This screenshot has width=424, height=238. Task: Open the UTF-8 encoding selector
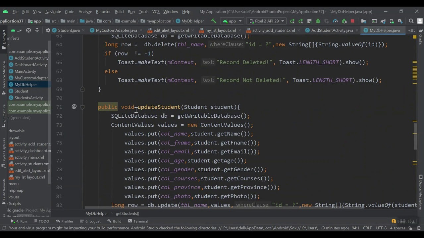(381, 228)
